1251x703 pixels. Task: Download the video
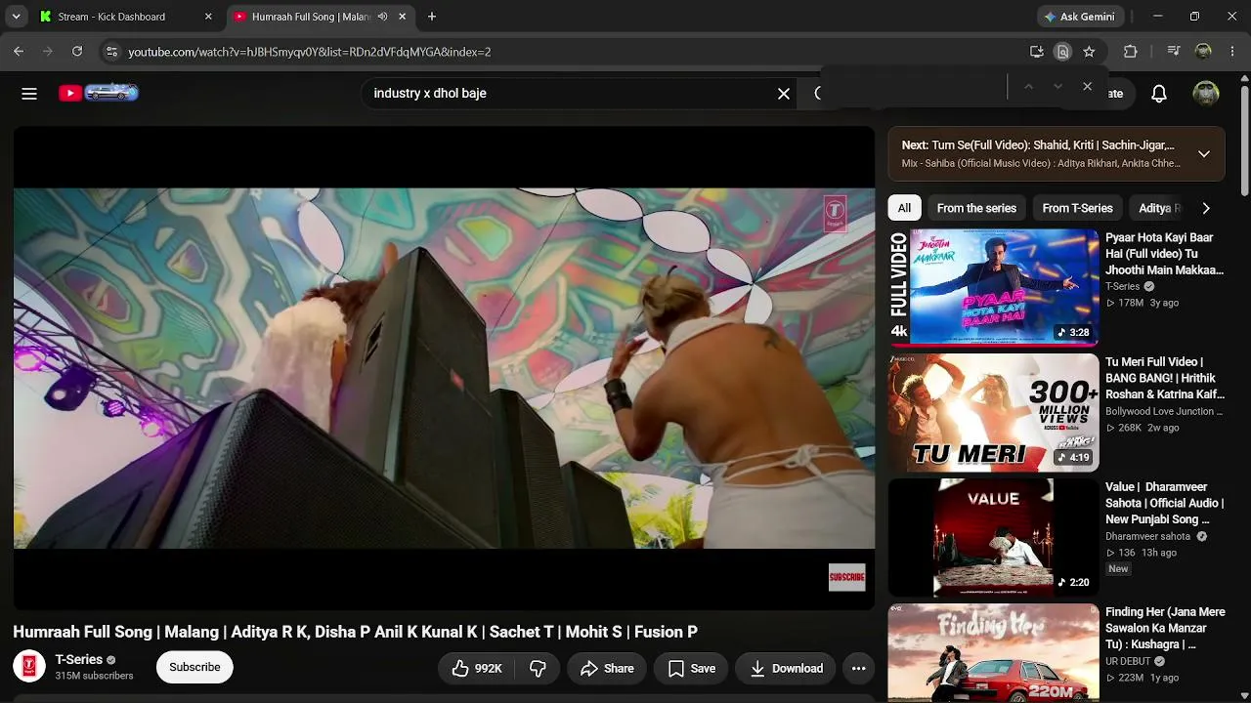click(x=787, y=669)
